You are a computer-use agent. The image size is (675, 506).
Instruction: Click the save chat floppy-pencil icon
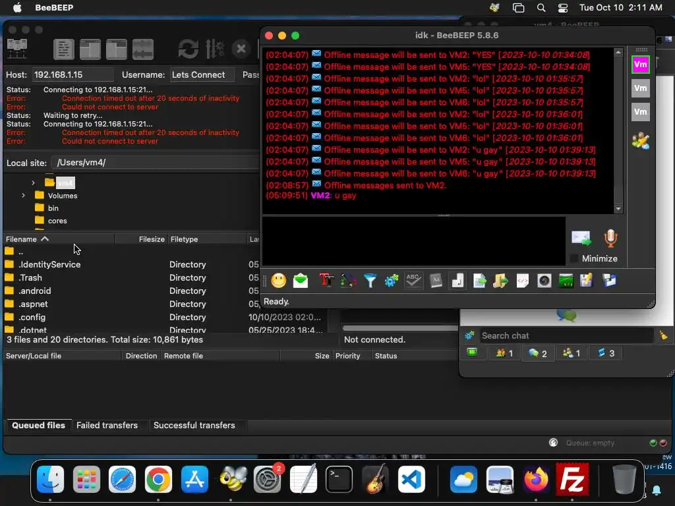[587, 281]
